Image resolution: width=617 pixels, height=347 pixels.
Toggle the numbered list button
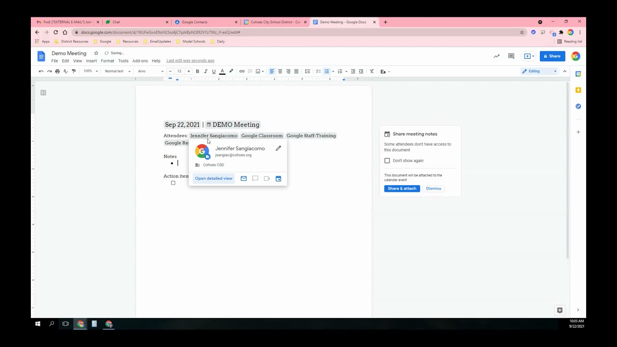340,71
